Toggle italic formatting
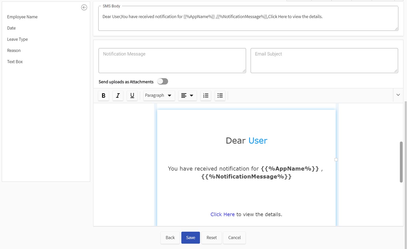 point(118,95)
